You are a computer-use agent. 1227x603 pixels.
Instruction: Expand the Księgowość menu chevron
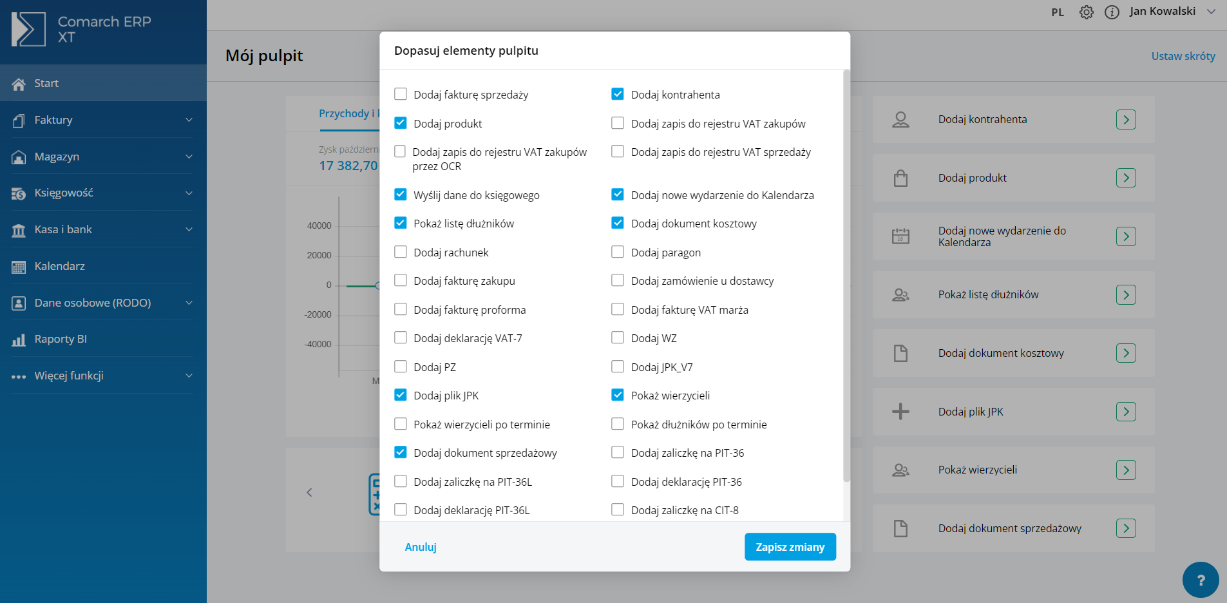[x=189, y=193]
